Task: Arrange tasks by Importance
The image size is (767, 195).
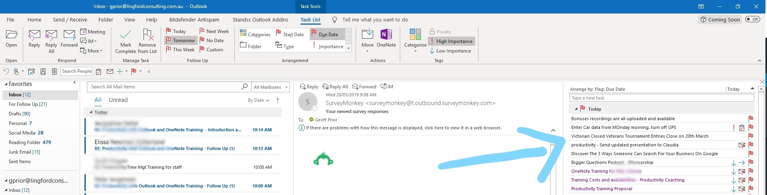Action: coord(327,46)
